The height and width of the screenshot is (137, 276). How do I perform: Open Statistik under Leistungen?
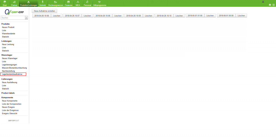click(x=5, y=51)
